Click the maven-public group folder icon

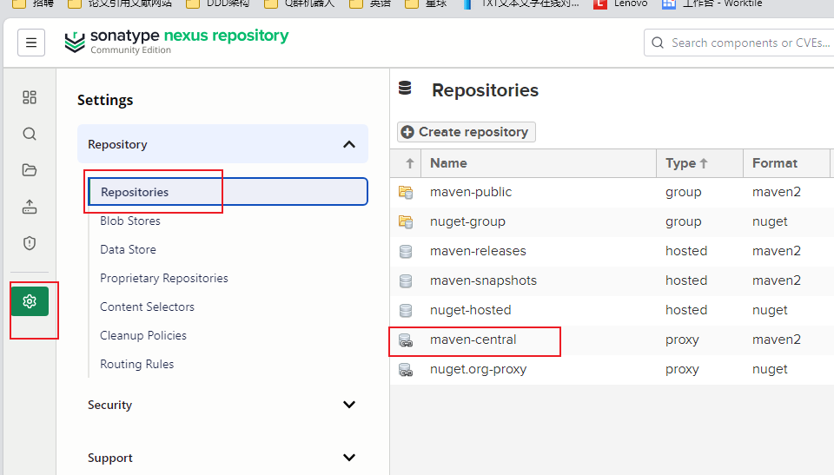[x=406, y=192]
